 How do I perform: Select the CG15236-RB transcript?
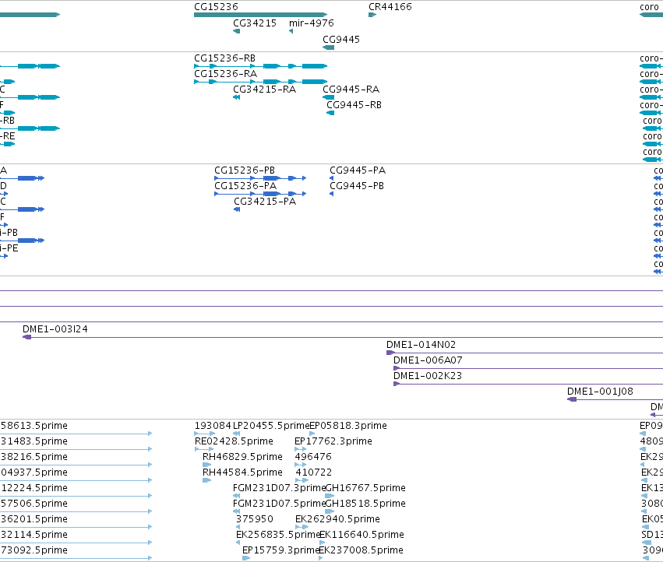tap(260, 66)
